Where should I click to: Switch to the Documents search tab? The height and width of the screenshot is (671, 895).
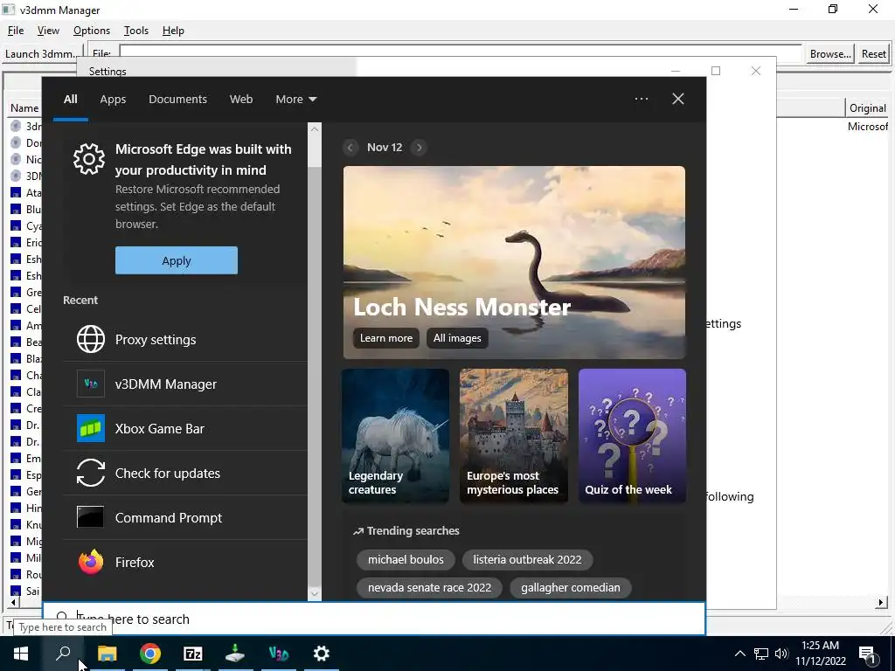(x=177, y=100)
